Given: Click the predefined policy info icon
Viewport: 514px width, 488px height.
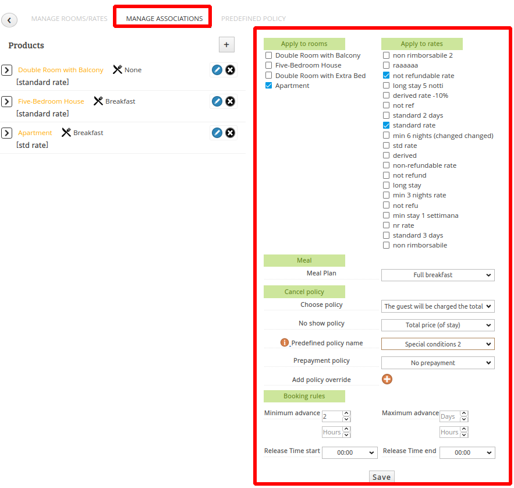Looking at the screenshot, I should point(285,342).
